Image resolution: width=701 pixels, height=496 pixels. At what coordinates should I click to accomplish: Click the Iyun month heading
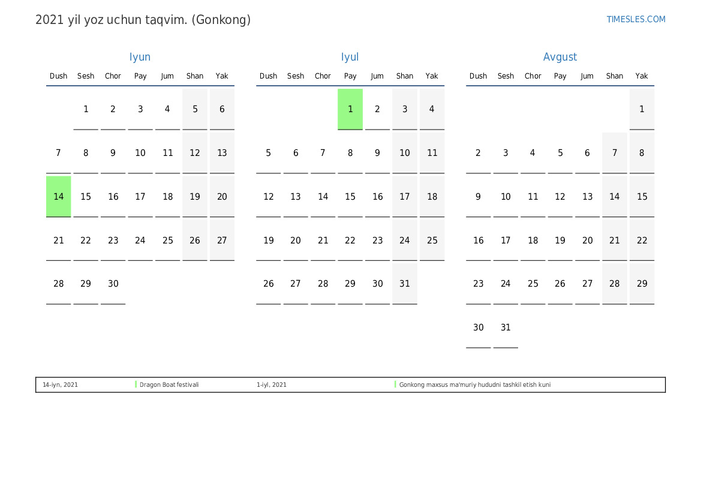pos(140,57)
